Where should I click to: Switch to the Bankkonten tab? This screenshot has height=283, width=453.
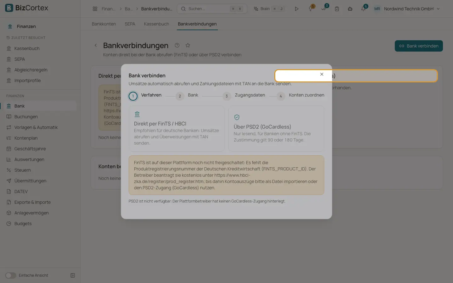[x=104, y=24]
